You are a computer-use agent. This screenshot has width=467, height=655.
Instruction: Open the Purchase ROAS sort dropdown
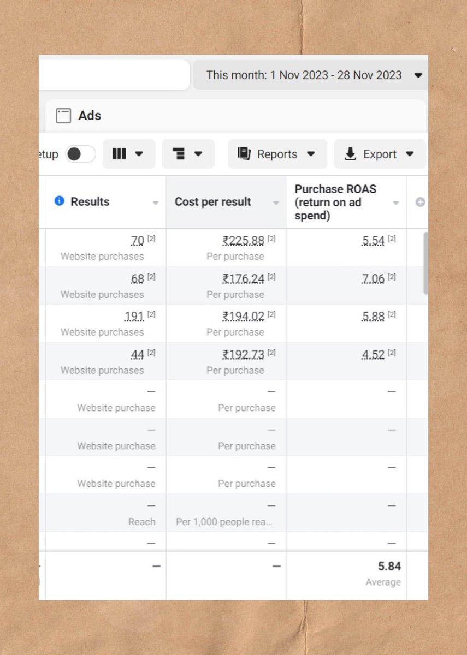point(396,202)
